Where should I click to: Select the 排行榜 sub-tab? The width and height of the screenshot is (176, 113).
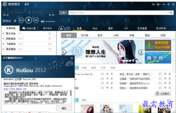pos(84,36)
